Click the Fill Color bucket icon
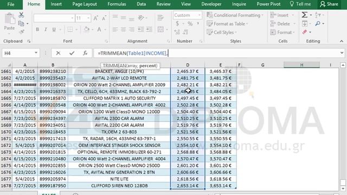Screen dimensions: 347x195 click(87, 29)
